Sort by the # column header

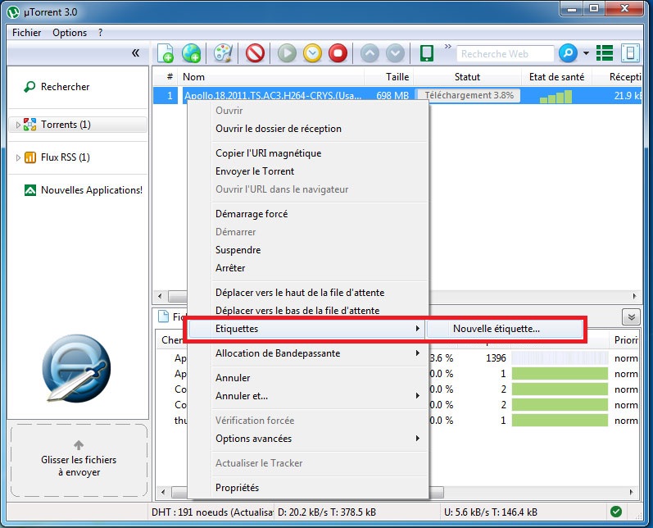tap(166, 77)
